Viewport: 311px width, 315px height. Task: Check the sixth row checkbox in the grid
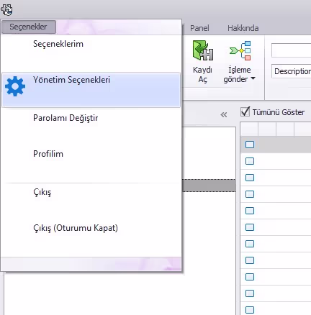pyautogui.click(x=250, y=227)
